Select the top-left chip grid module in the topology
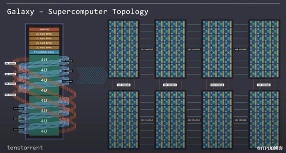286x153 pixels. click(124, 49)
